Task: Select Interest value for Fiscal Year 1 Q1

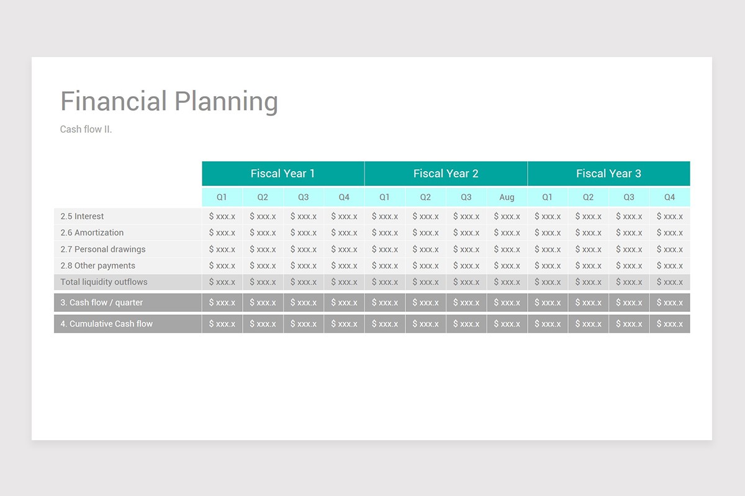Action: pyautogui.click(x=222, y=216)
